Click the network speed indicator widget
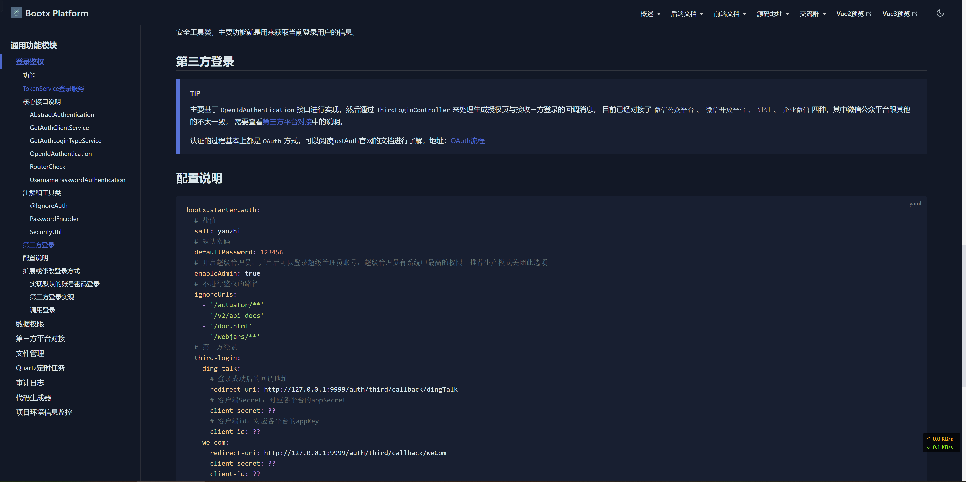The width and height of the screenshot is (966, 482). pyautogui.click(x=942, y=443)
